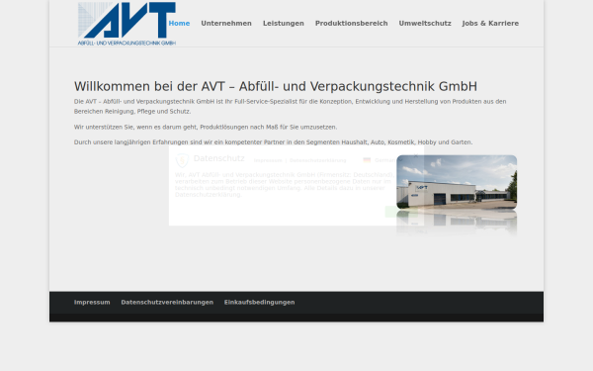Click the paragraph starting 'Durch unsere langjährigen'

[273, 142]
